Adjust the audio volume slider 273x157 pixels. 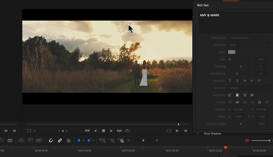tap(261, 140)
